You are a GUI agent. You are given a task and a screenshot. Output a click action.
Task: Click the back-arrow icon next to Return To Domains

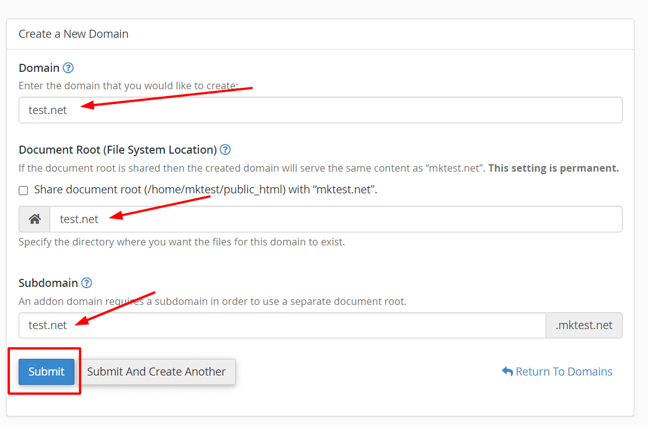coord(508,371)
